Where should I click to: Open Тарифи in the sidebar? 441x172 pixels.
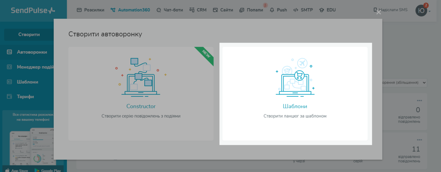pos(25,97)
